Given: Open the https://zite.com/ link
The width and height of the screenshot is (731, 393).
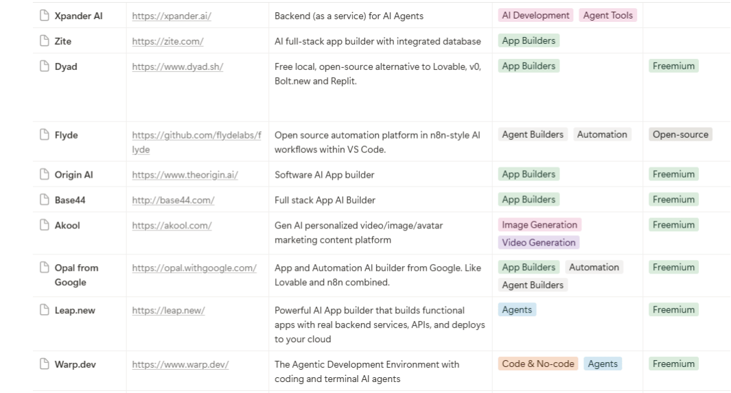Looking at the screenshot, I should point(168,41).
